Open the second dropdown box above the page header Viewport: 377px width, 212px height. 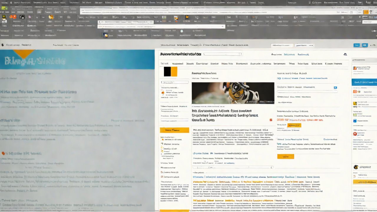point(305,45)
